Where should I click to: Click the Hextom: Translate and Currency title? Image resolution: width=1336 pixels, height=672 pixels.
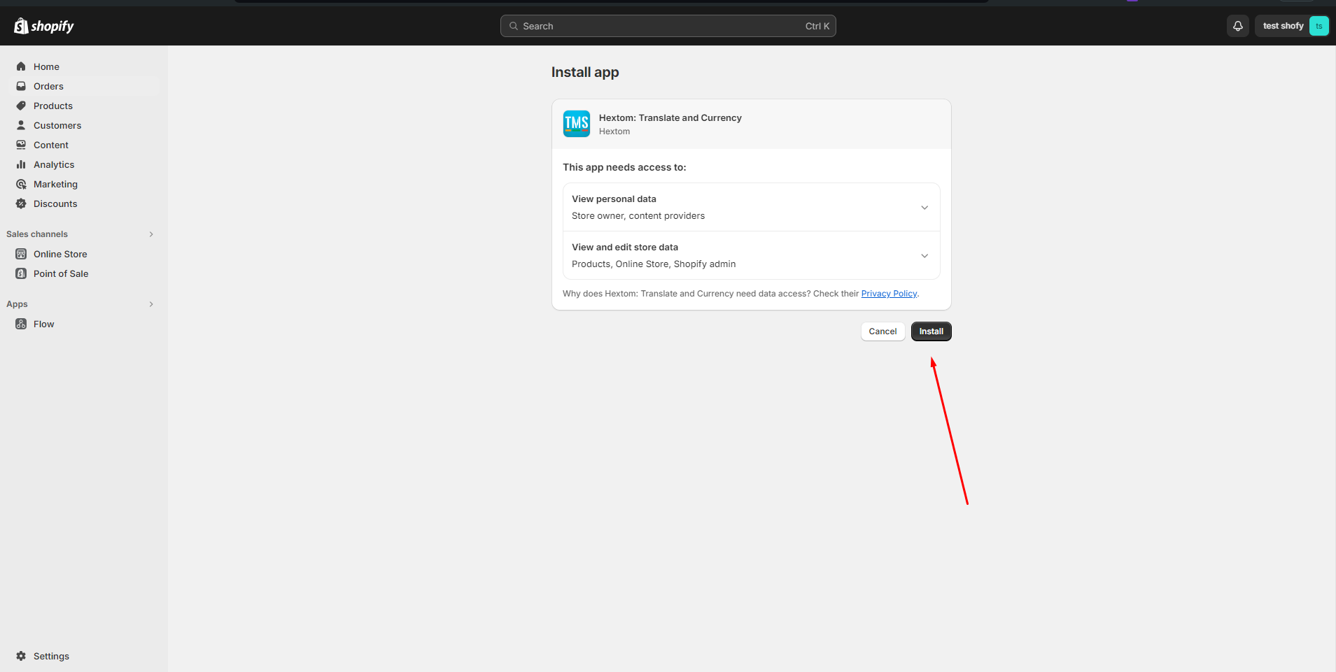coord(670,117)
